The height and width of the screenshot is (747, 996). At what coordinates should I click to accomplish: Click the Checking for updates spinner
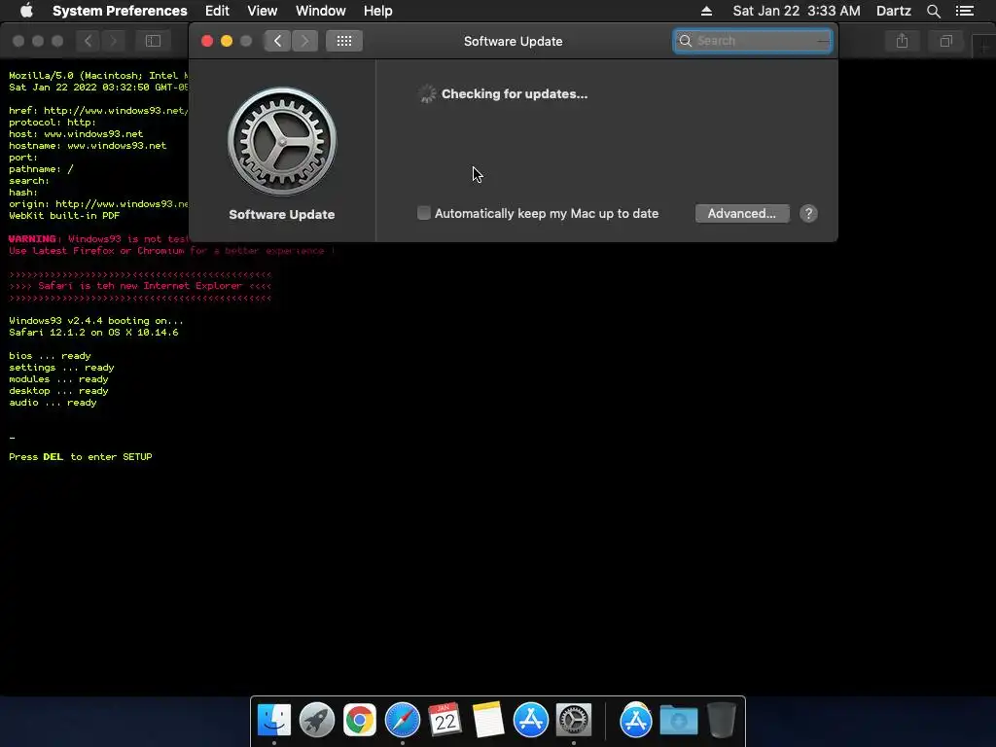[427, 94]
